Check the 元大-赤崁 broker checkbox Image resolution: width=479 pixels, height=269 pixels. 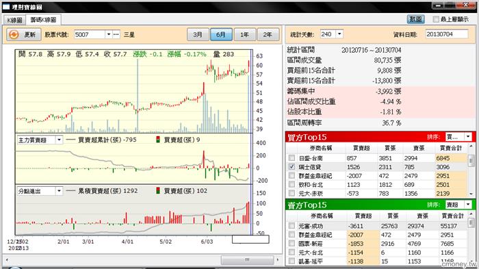[292, 193]
